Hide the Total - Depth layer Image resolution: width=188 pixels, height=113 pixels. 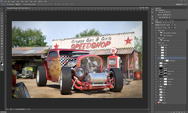(156, 40)
